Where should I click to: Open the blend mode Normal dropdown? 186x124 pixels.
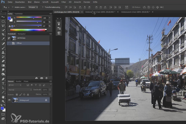pyautogui.click(x=20, y=90)
